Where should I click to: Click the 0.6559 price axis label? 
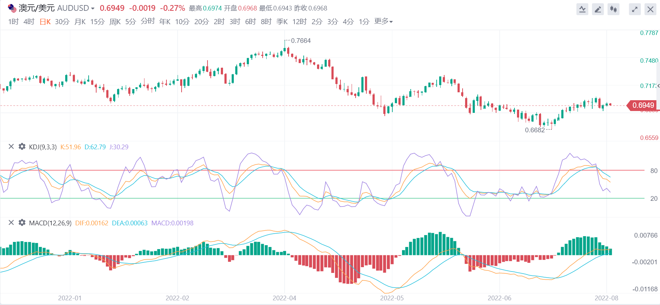[649, 138]
